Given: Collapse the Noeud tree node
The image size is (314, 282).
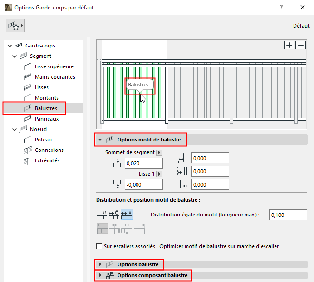Looking at the screenshot, I should click(x=14, y=129).
